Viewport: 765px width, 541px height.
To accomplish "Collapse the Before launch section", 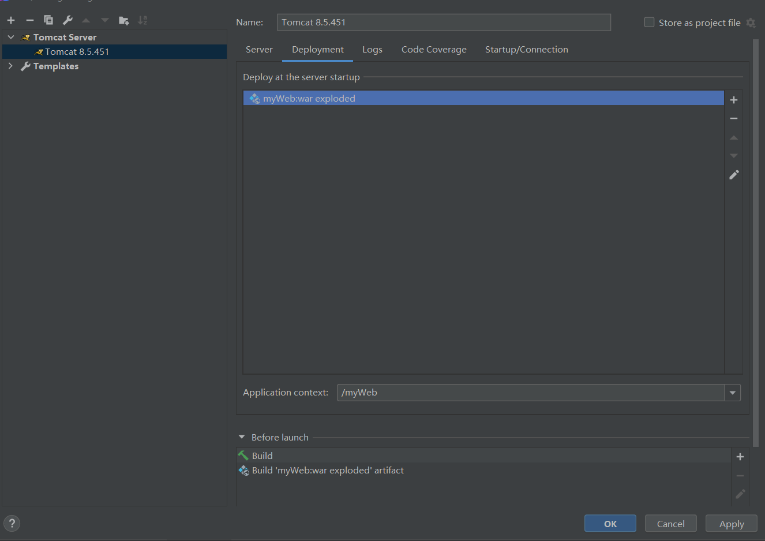I will [x=242, y=437].
